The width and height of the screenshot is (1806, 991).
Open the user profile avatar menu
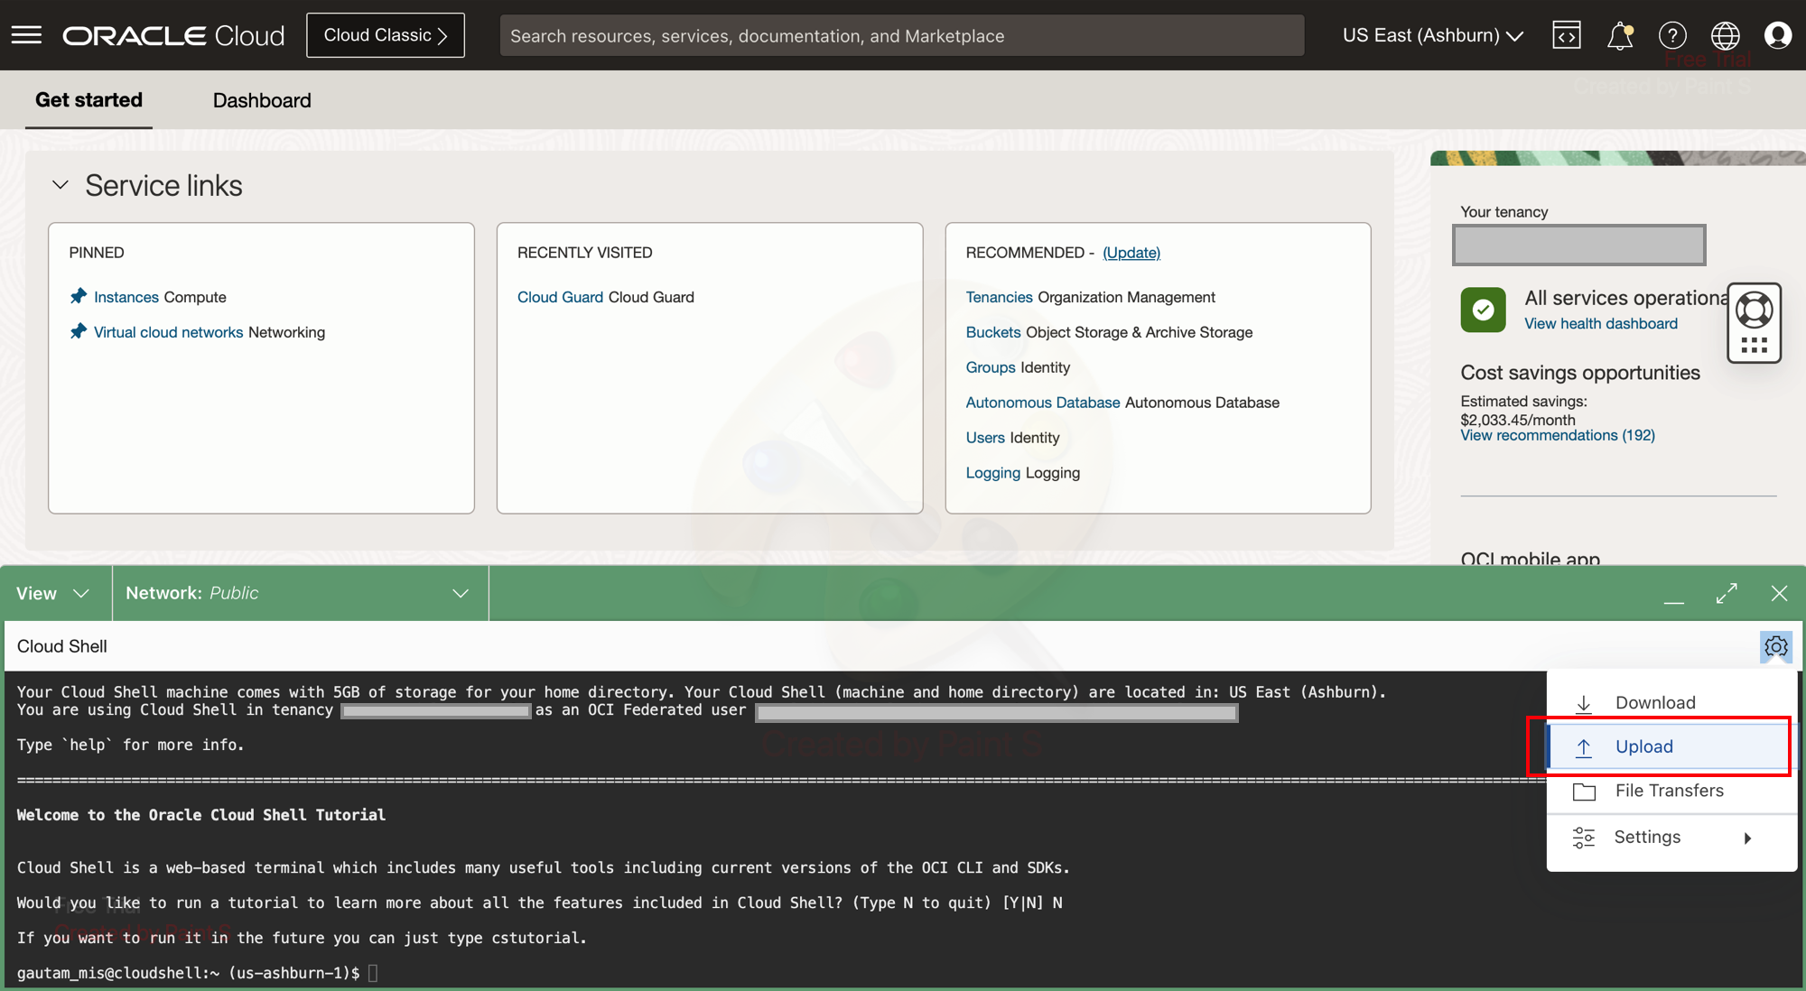1778,35
